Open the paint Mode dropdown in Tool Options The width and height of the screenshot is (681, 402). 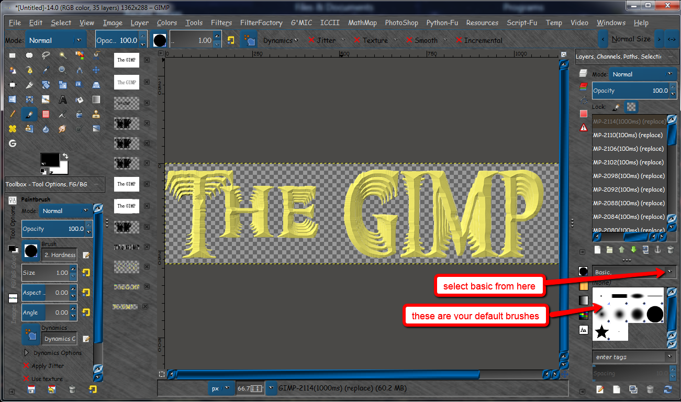click(x=65, y=210)
